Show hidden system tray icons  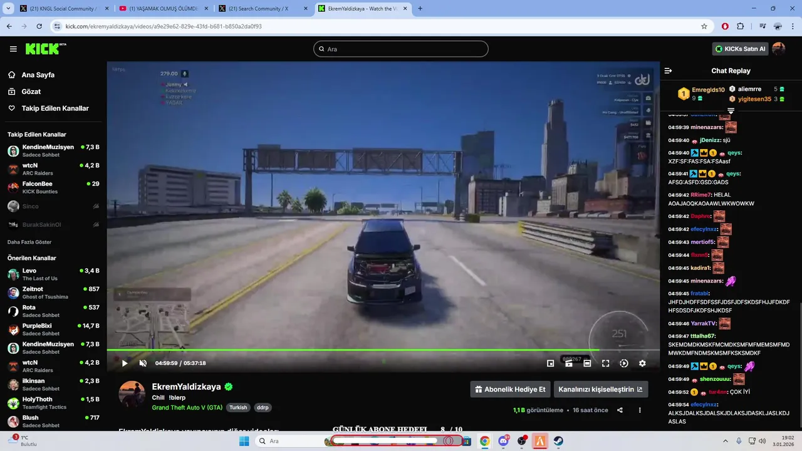tap(726, 441)
